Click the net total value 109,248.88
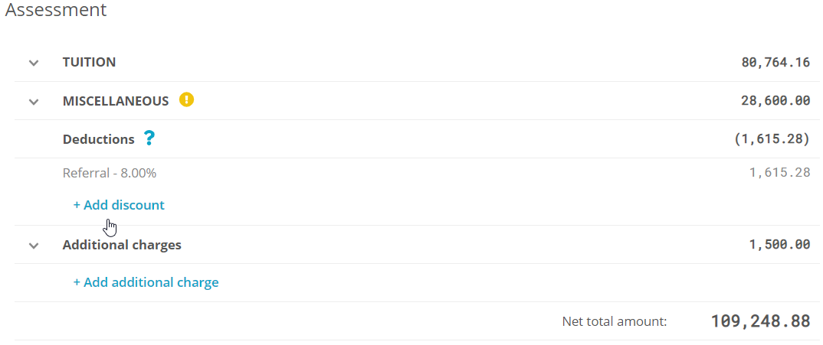Image resolution: width=823 pixels, height=345 pixels. coord(760,321)
